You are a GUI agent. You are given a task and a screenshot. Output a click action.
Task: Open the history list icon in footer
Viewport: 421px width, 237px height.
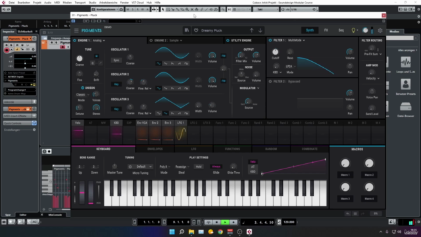click(355, 213)
